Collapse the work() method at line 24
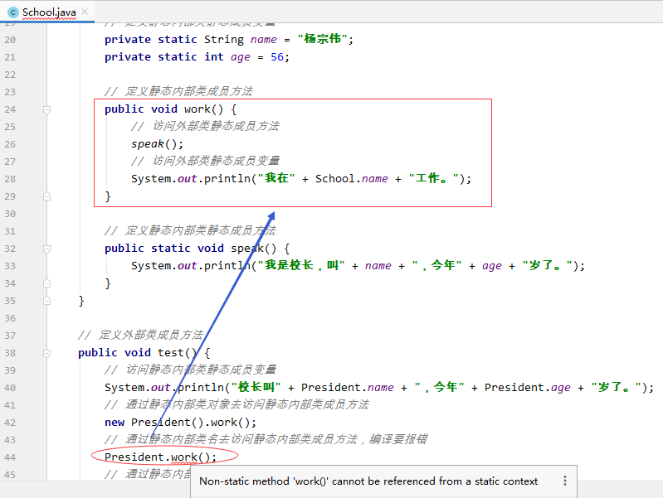This screenshot has width=663, height=498. (x=47, y=110)
